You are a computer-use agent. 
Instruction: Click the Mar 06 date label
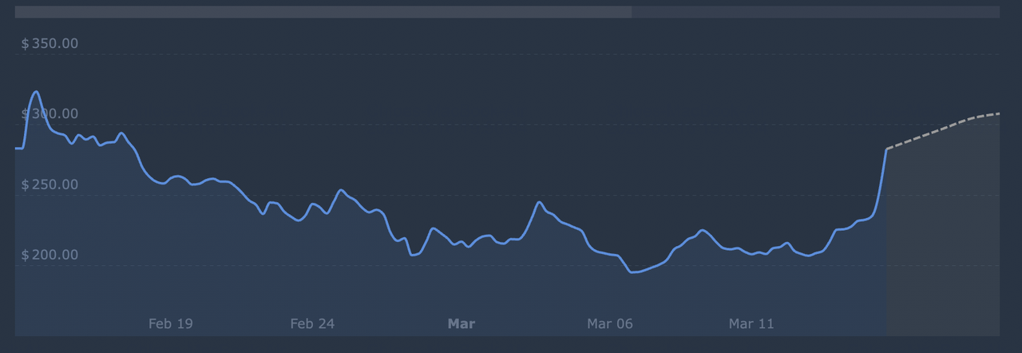pyautogui.click(x=610, y=323)
